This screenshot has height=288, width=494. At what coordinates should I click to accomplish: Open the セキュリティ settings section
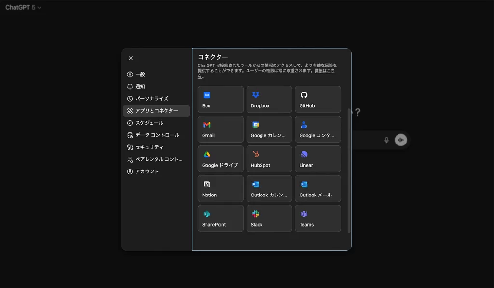coord(149,147)
